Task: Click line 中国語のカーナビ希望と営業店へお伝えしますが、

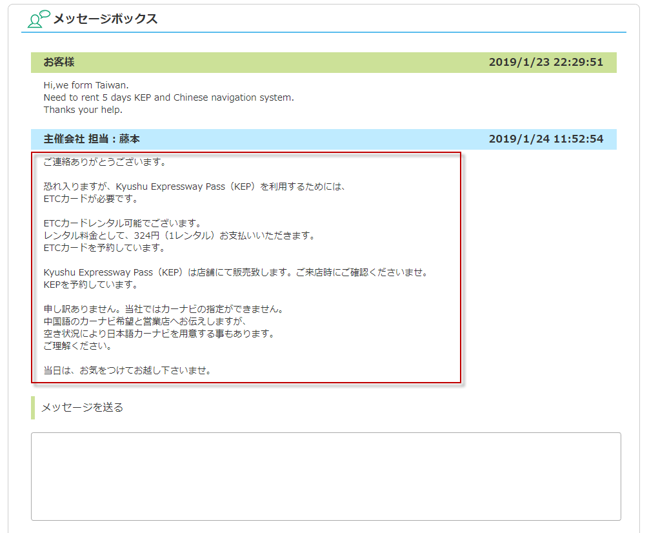Action: pyautogui.click(x=145, y=321)
